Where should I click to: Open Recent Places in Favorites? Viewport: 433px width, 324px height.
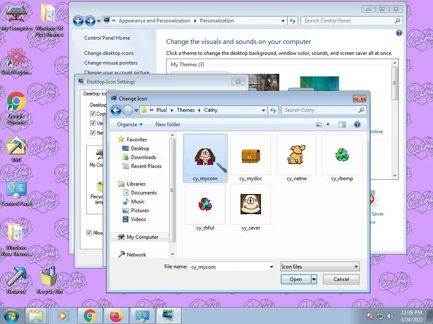[x=146, y=166]
